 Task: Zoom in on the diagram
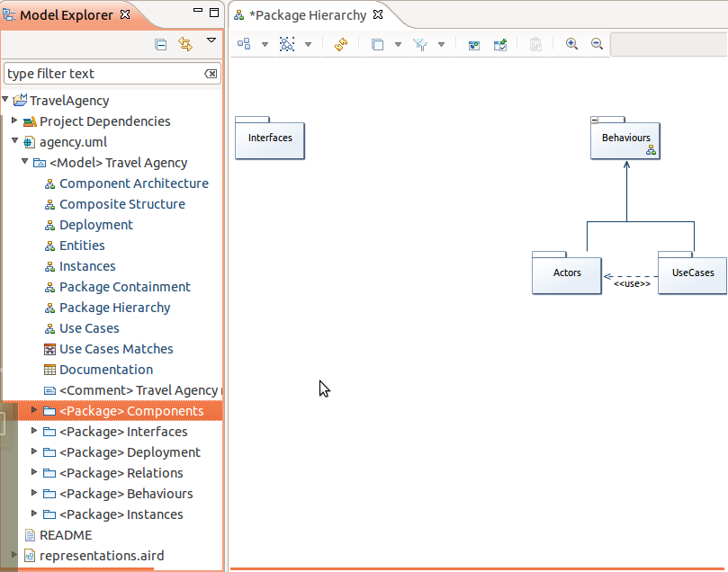pyautogui.click(x=571, y=44)
